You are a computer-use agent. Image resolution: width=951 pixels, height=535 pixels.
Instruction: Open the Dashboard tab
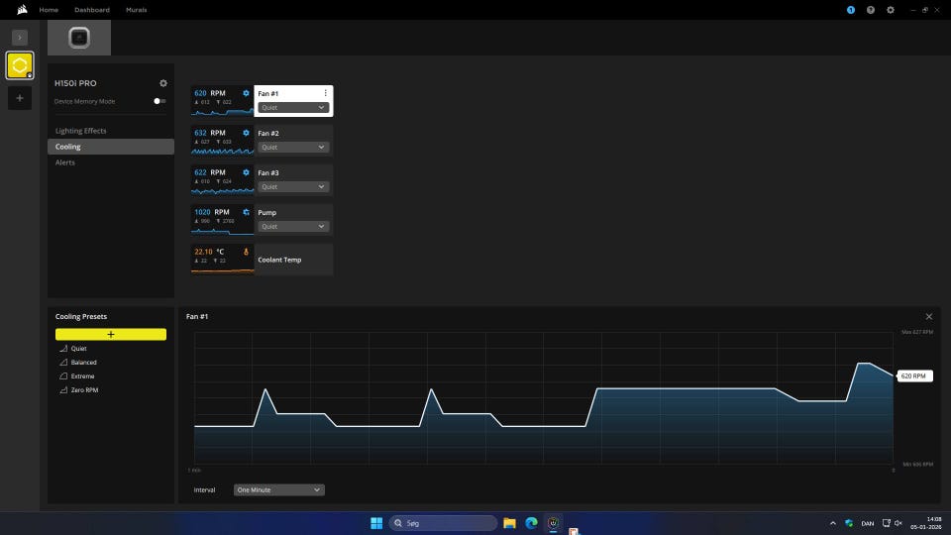click(x=92, y=10)
